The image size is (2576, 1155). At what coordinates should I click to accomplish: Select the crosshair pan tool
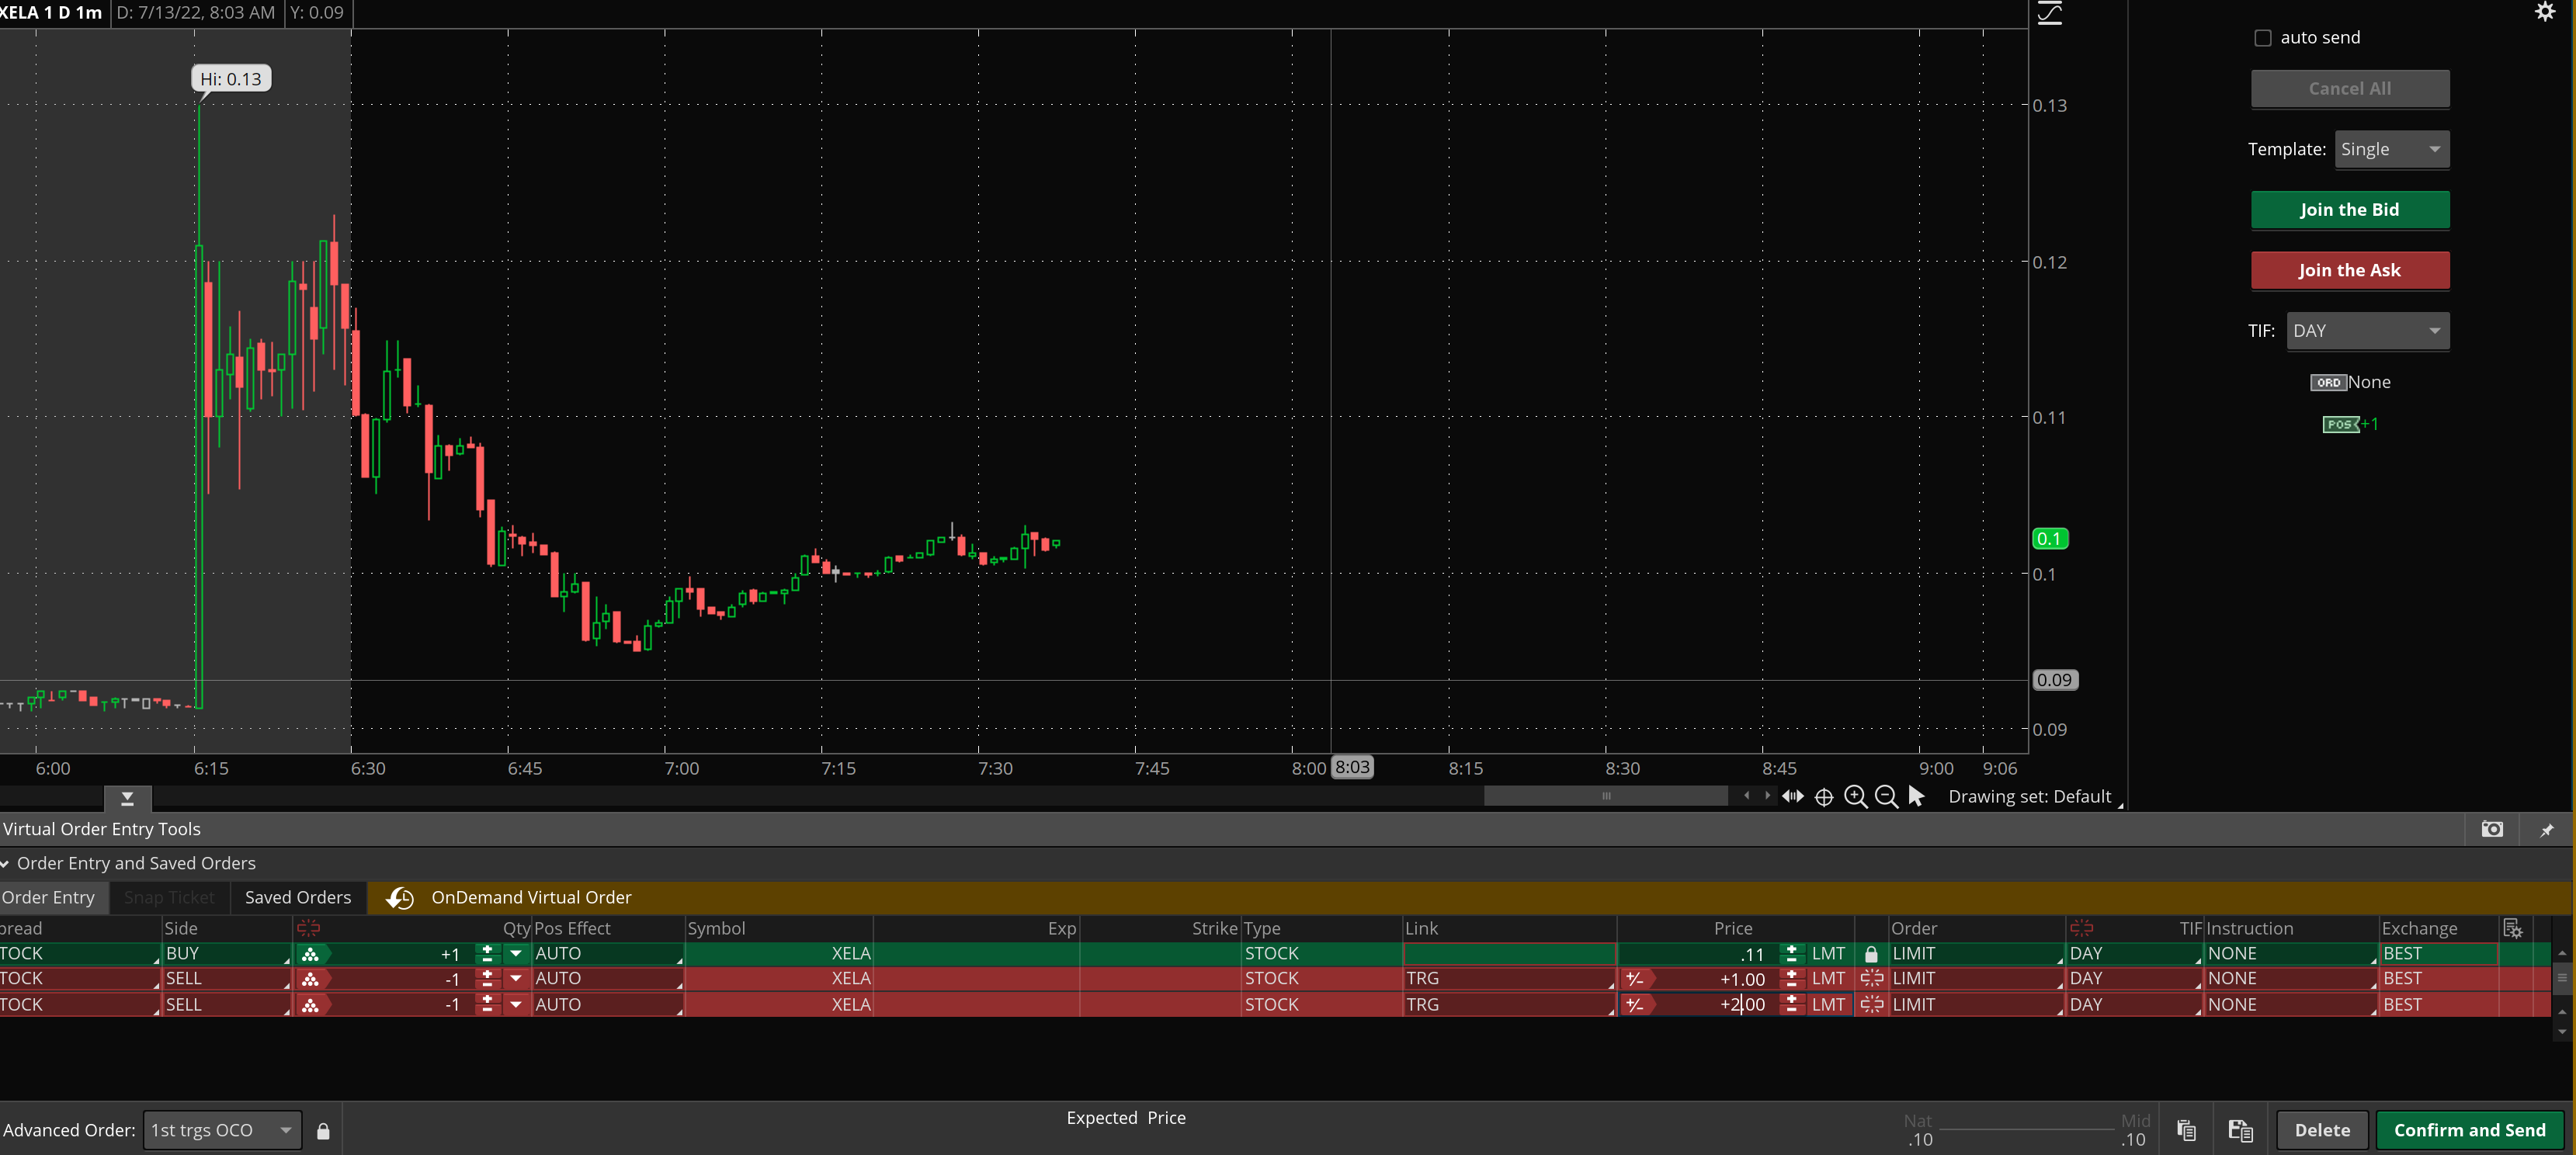1824,797
